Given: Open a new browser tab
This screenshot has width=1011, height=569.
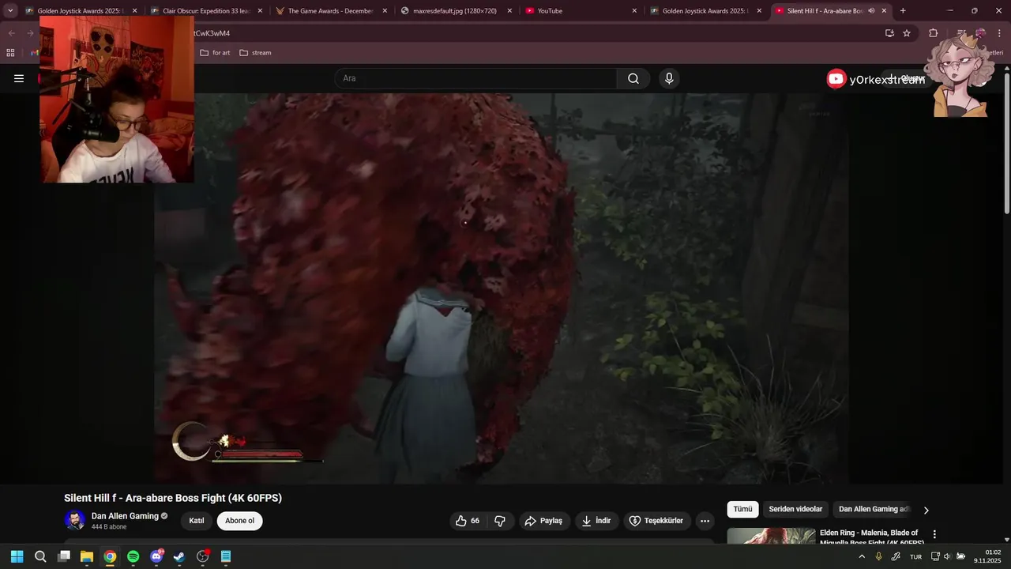Looking at the screenshot, I should [x=903, y=11].
